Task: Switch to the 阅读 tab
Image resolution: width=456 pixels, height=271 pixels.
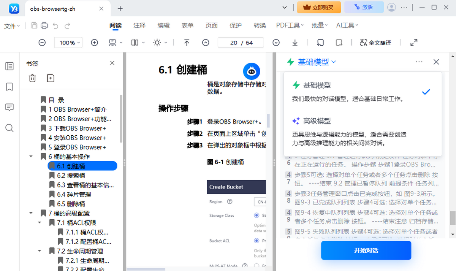Action: coord(116,25)
